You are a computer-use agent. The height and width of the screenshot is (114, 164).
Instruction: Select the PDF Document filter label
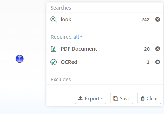click(79, 49)
